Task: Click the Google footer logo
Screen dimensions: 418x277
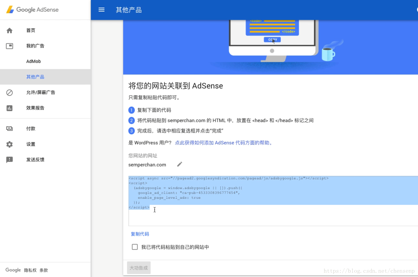Action: 13,270
